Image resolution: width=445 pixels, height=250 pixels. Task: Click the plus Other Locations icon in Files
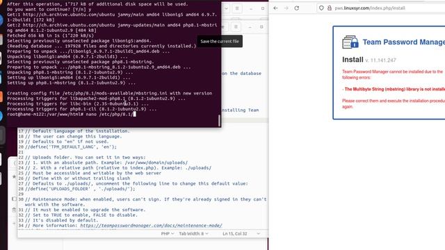pos(14,224)
